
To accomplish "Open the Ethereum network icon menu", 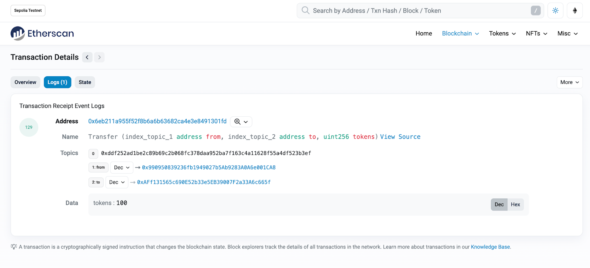I will pos(575,11).
